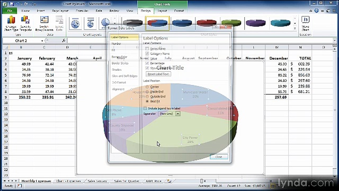The width and height of the screenshot is (339, 191).
Task: Select the City Power data label
Action: pos(190,140)
